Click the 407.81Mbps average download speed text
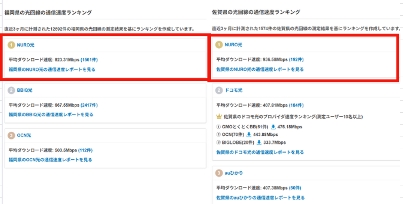This screenshot has height=204, width=403. pyautogui.click(x=275, y=105)
